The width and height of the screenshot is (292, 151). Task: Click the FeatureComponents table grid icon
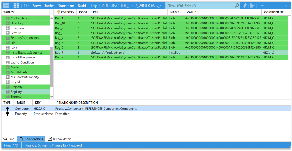coord(8,38)
